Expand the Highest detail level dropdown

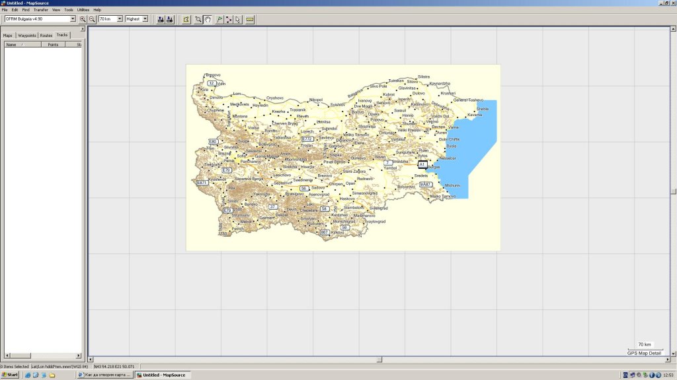[x=145, y=19]
